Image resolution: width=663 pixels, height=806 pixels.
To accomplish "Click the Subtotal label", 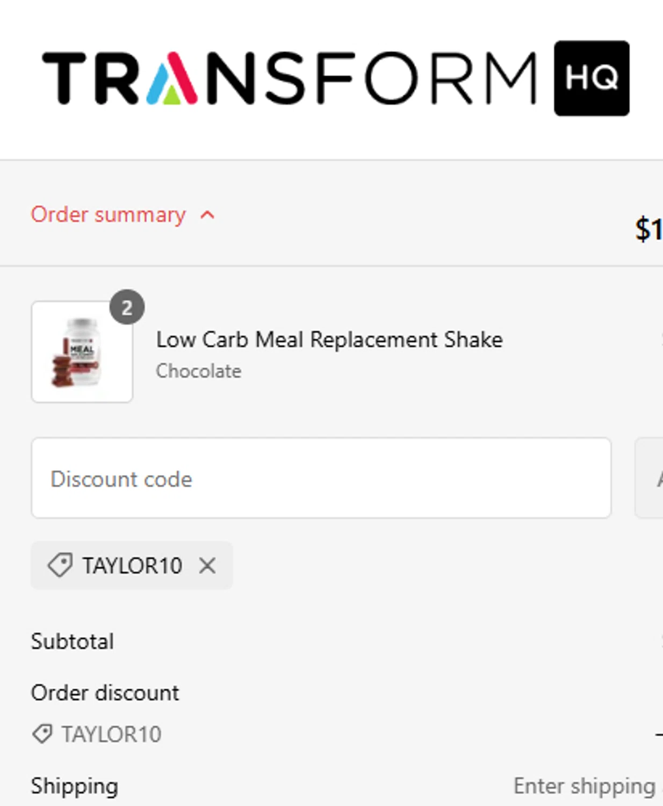I will pyautogui.click(x=73, y=641).
